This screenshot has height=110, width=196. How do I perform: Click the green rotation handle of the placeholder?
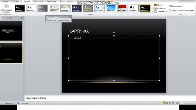click(114, 32)
